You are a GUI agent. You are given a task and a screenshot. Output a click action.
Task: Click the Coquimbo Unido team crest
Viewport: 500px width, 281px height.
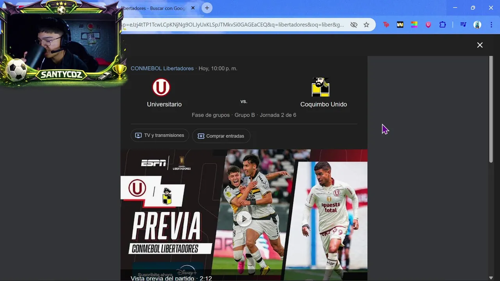click(x=320, y=87)
